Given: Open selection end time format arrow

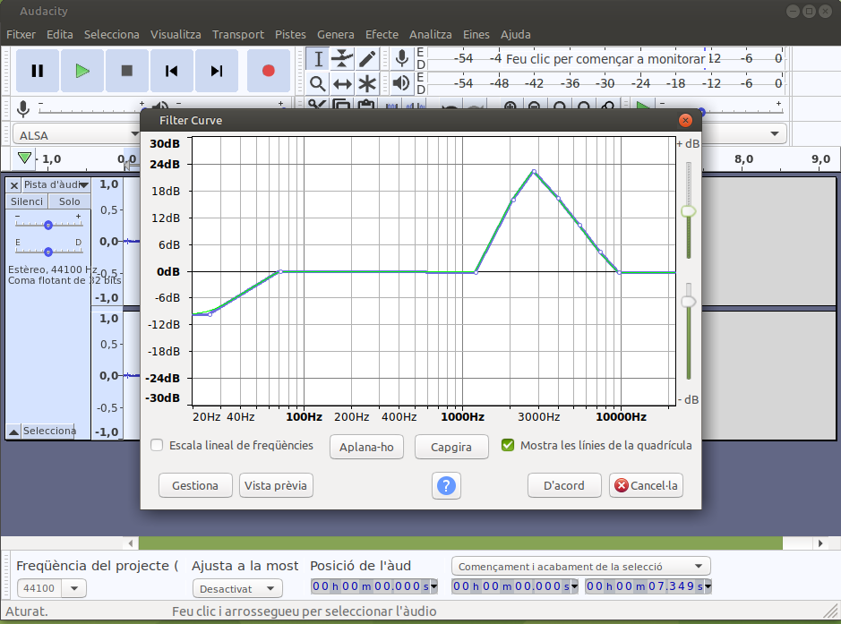Looking at the screenshot, I should click(708, 586).
